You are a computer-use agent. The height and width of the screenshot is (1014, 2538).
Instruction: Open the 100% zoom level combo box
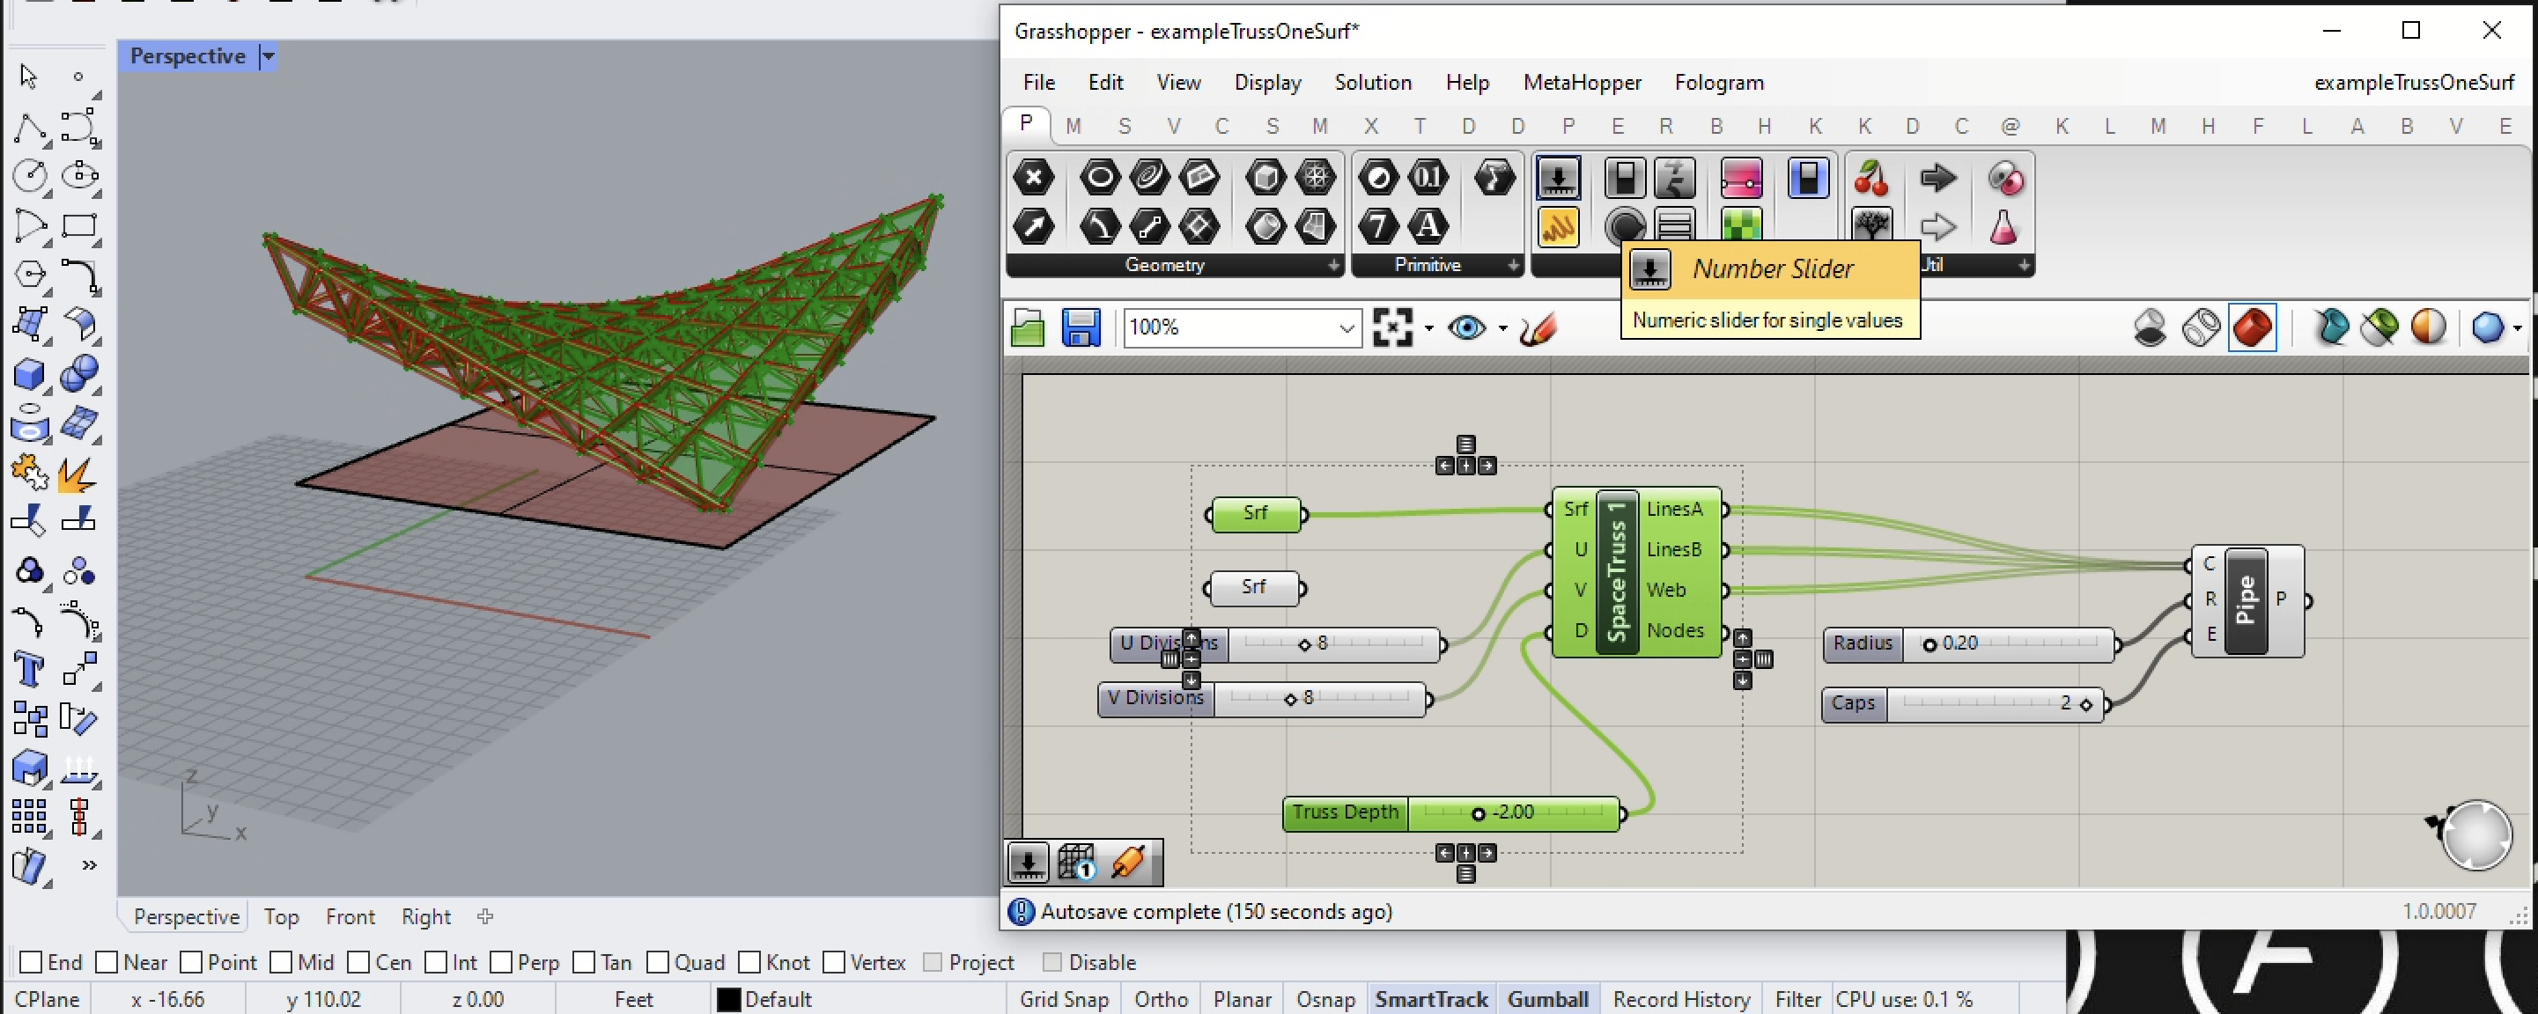coord(1243,327)
